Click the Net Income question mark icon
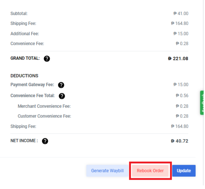Viewport: 205px width, 189px height. [45, 141]
